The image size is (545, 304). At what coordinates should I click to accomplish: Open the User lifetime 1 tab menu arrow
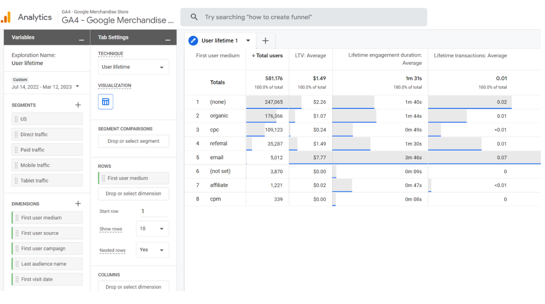coord(248,41)
